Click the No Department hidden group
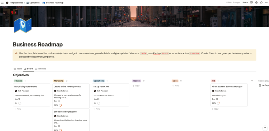269x131 pixels. 264,85
